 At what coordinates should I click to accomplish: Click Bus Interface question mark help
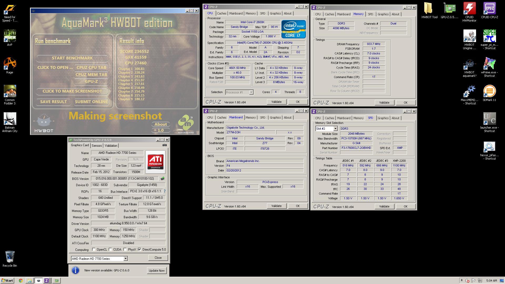(x=165, y=191)
